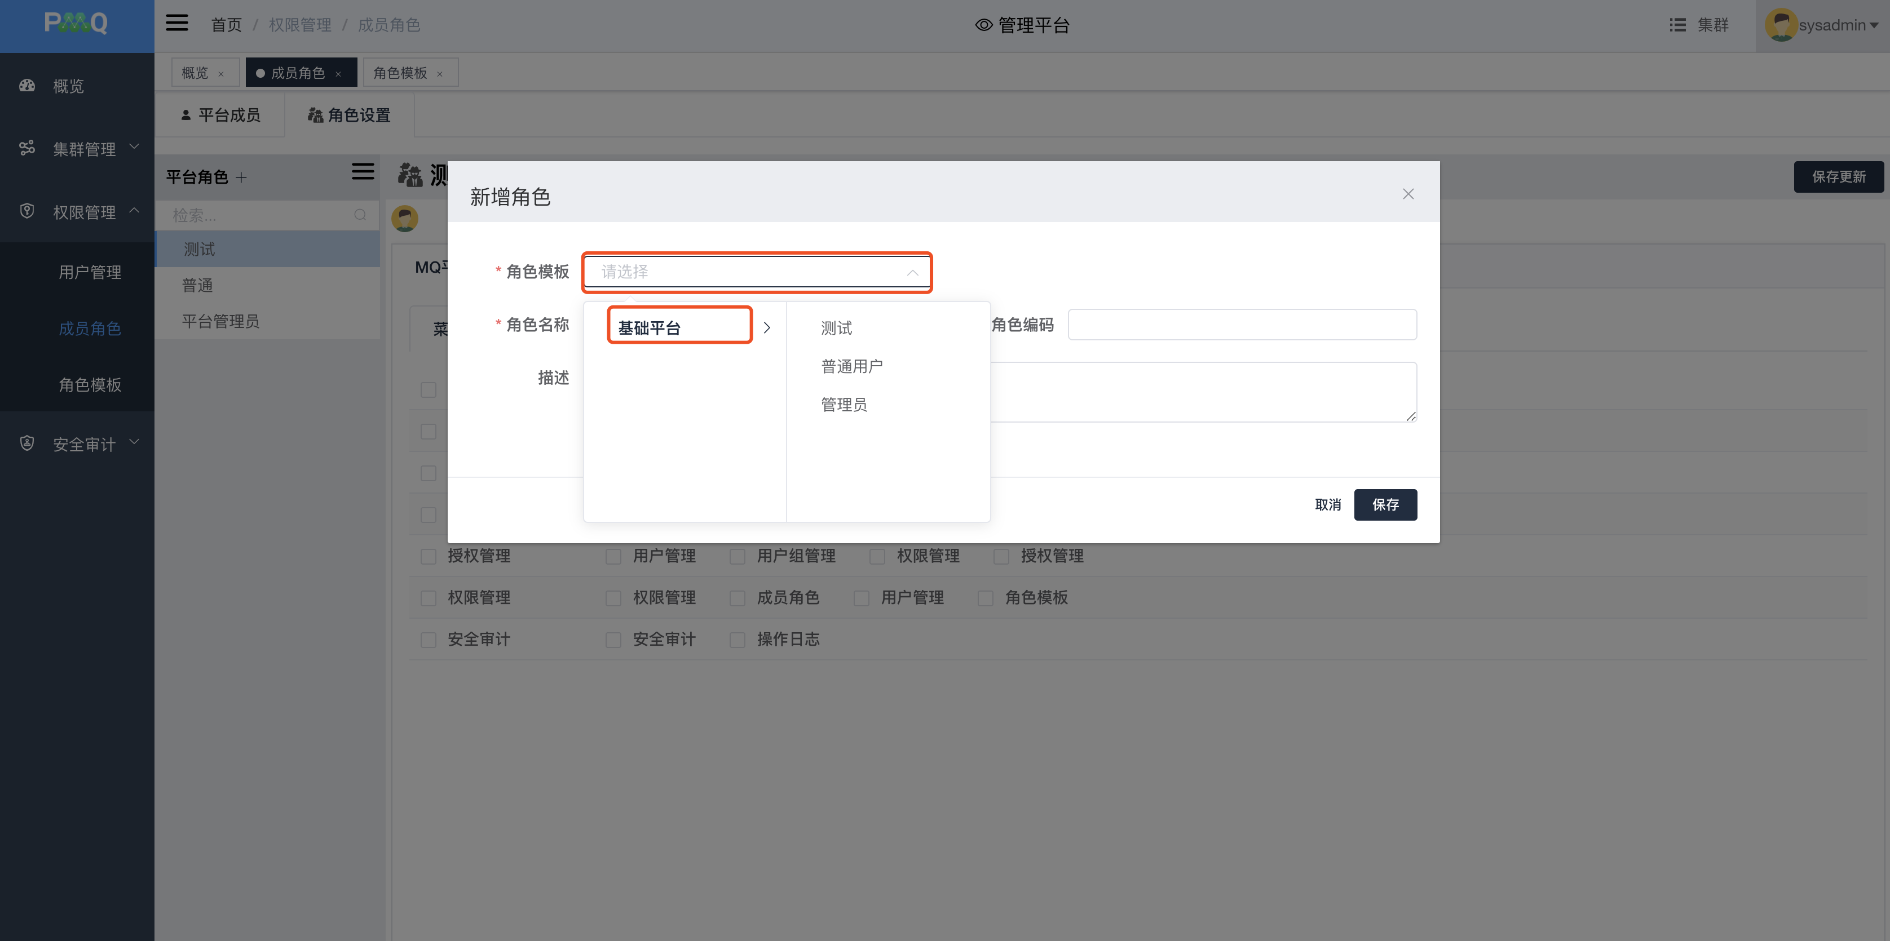The image size is (1890, 941).
Task: Expand 基础平台 cascader arrow
Action: [x=767, y=328]
